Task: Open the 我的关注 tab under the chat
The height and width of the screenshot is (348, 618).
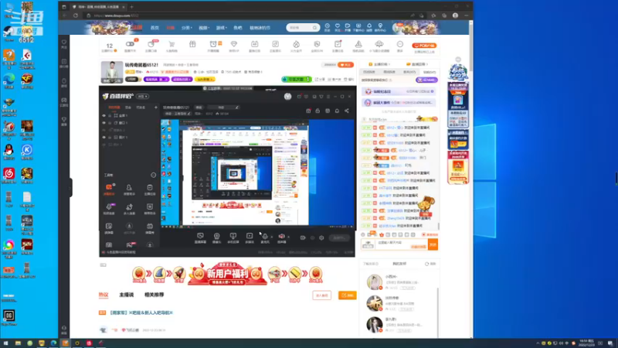Action: coord(399,264)
